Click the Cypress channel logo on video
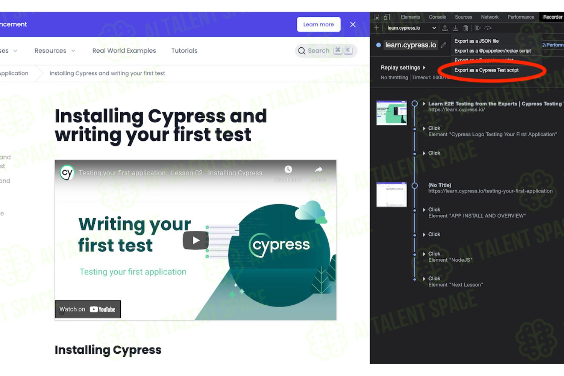Viewport: 564px width, 376px height. (67, 173)
